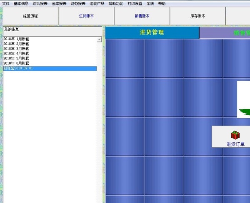
Task: Open the 组装产品 menu
Action: coord(97,3)
